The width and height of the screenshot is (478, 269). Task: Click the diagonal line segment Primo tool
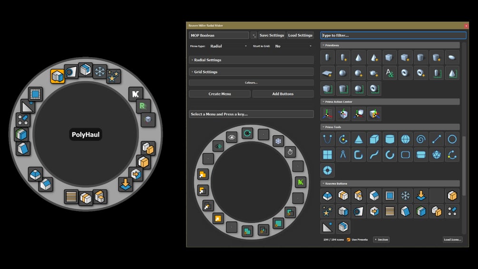click(437, 139)
